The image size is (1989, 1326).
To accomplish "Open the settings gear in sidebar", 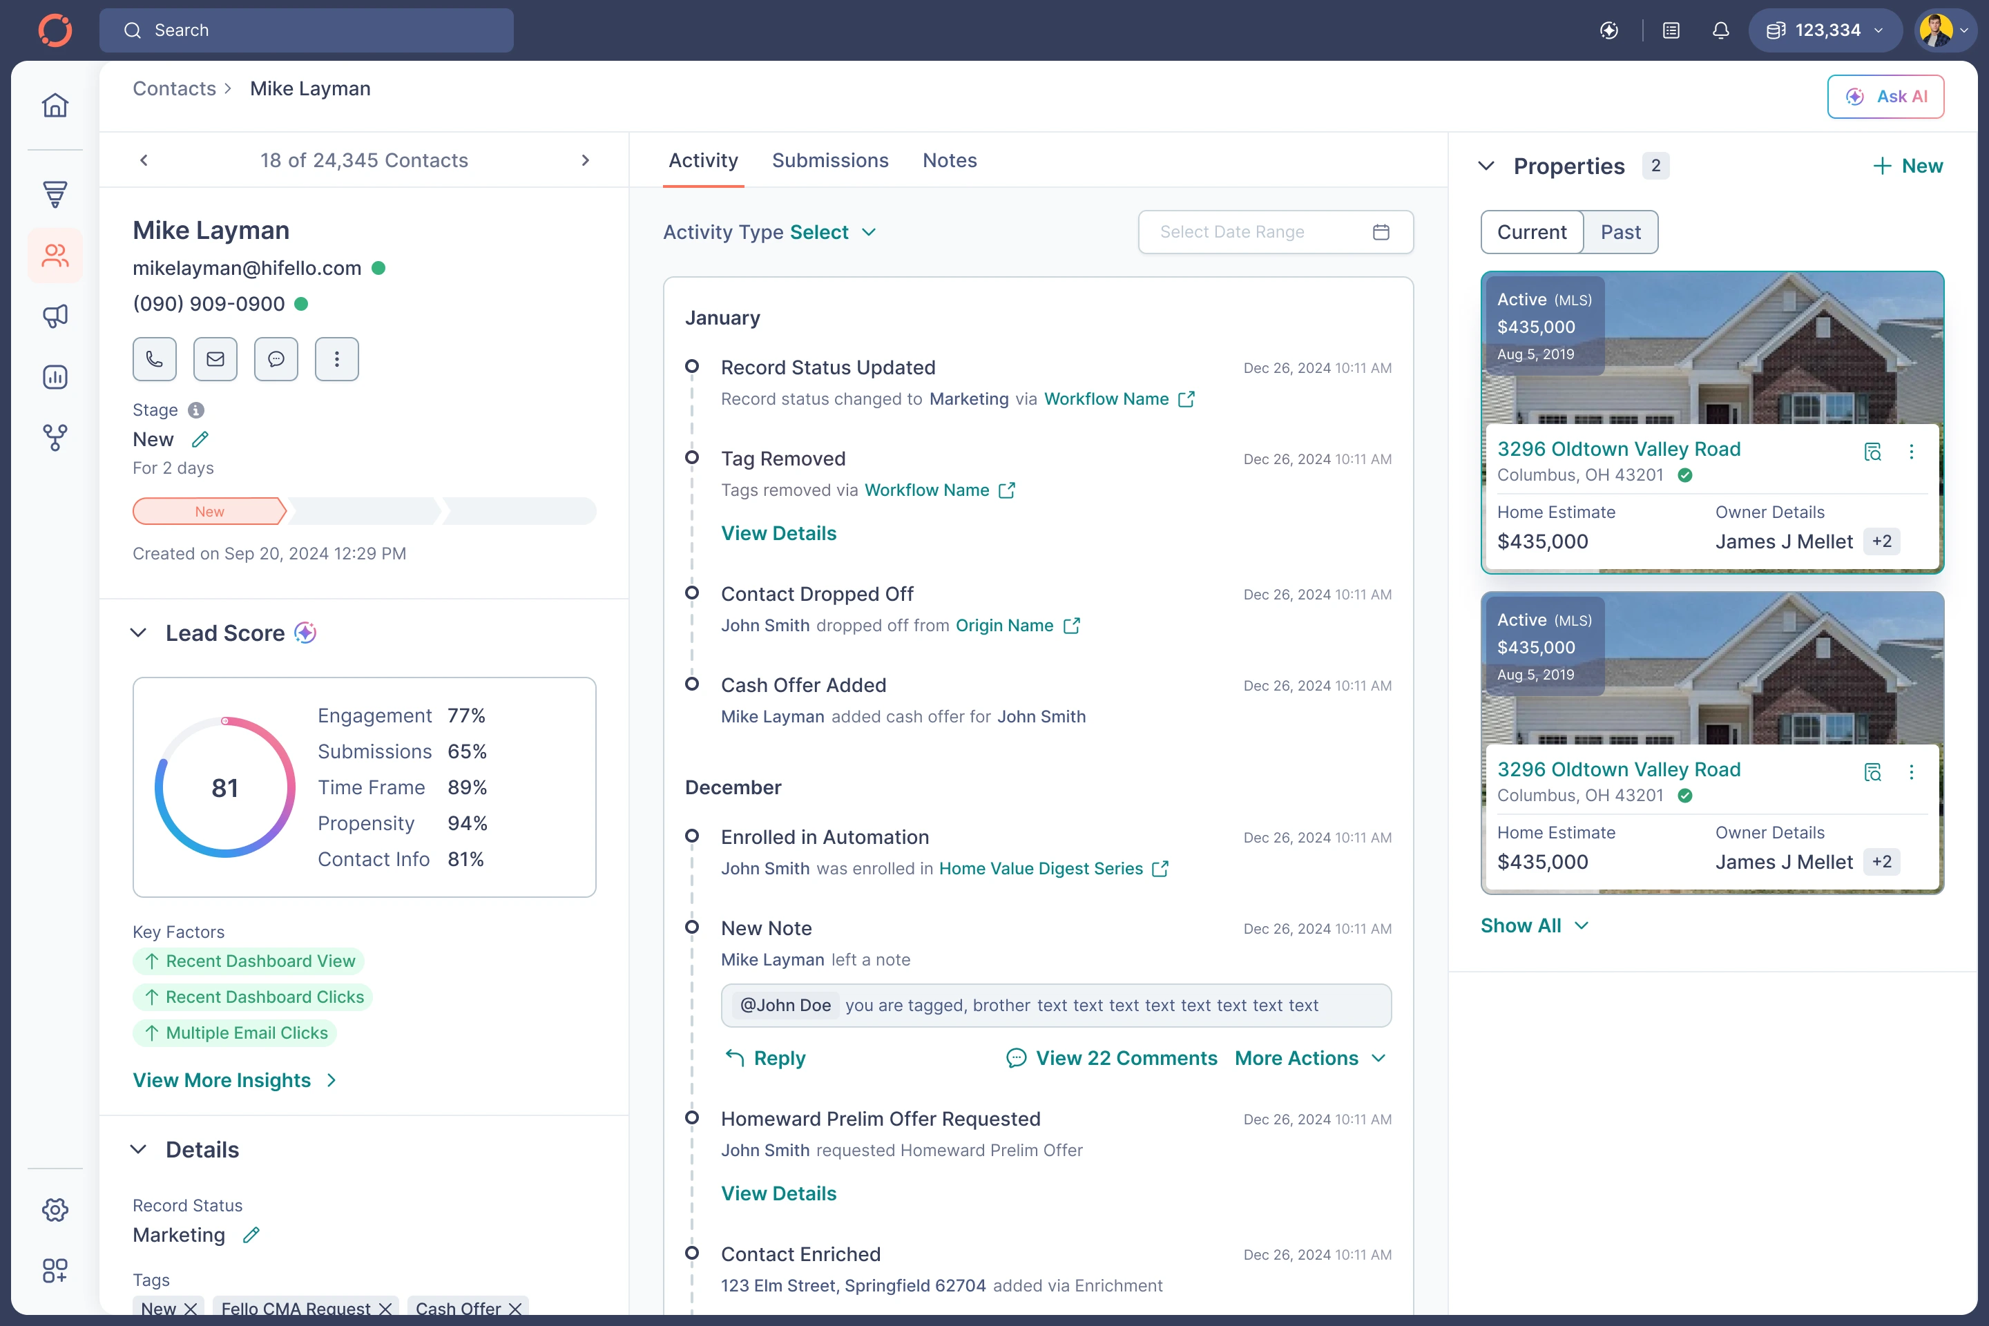I will pyautogui.click(x=55, y=1209).
